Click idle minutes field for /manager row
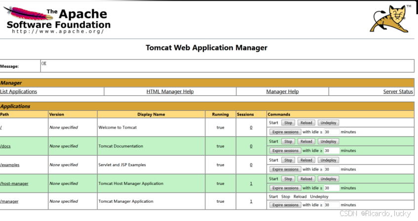This screenshot has width=418, height=221. click(x=331, y=205)
